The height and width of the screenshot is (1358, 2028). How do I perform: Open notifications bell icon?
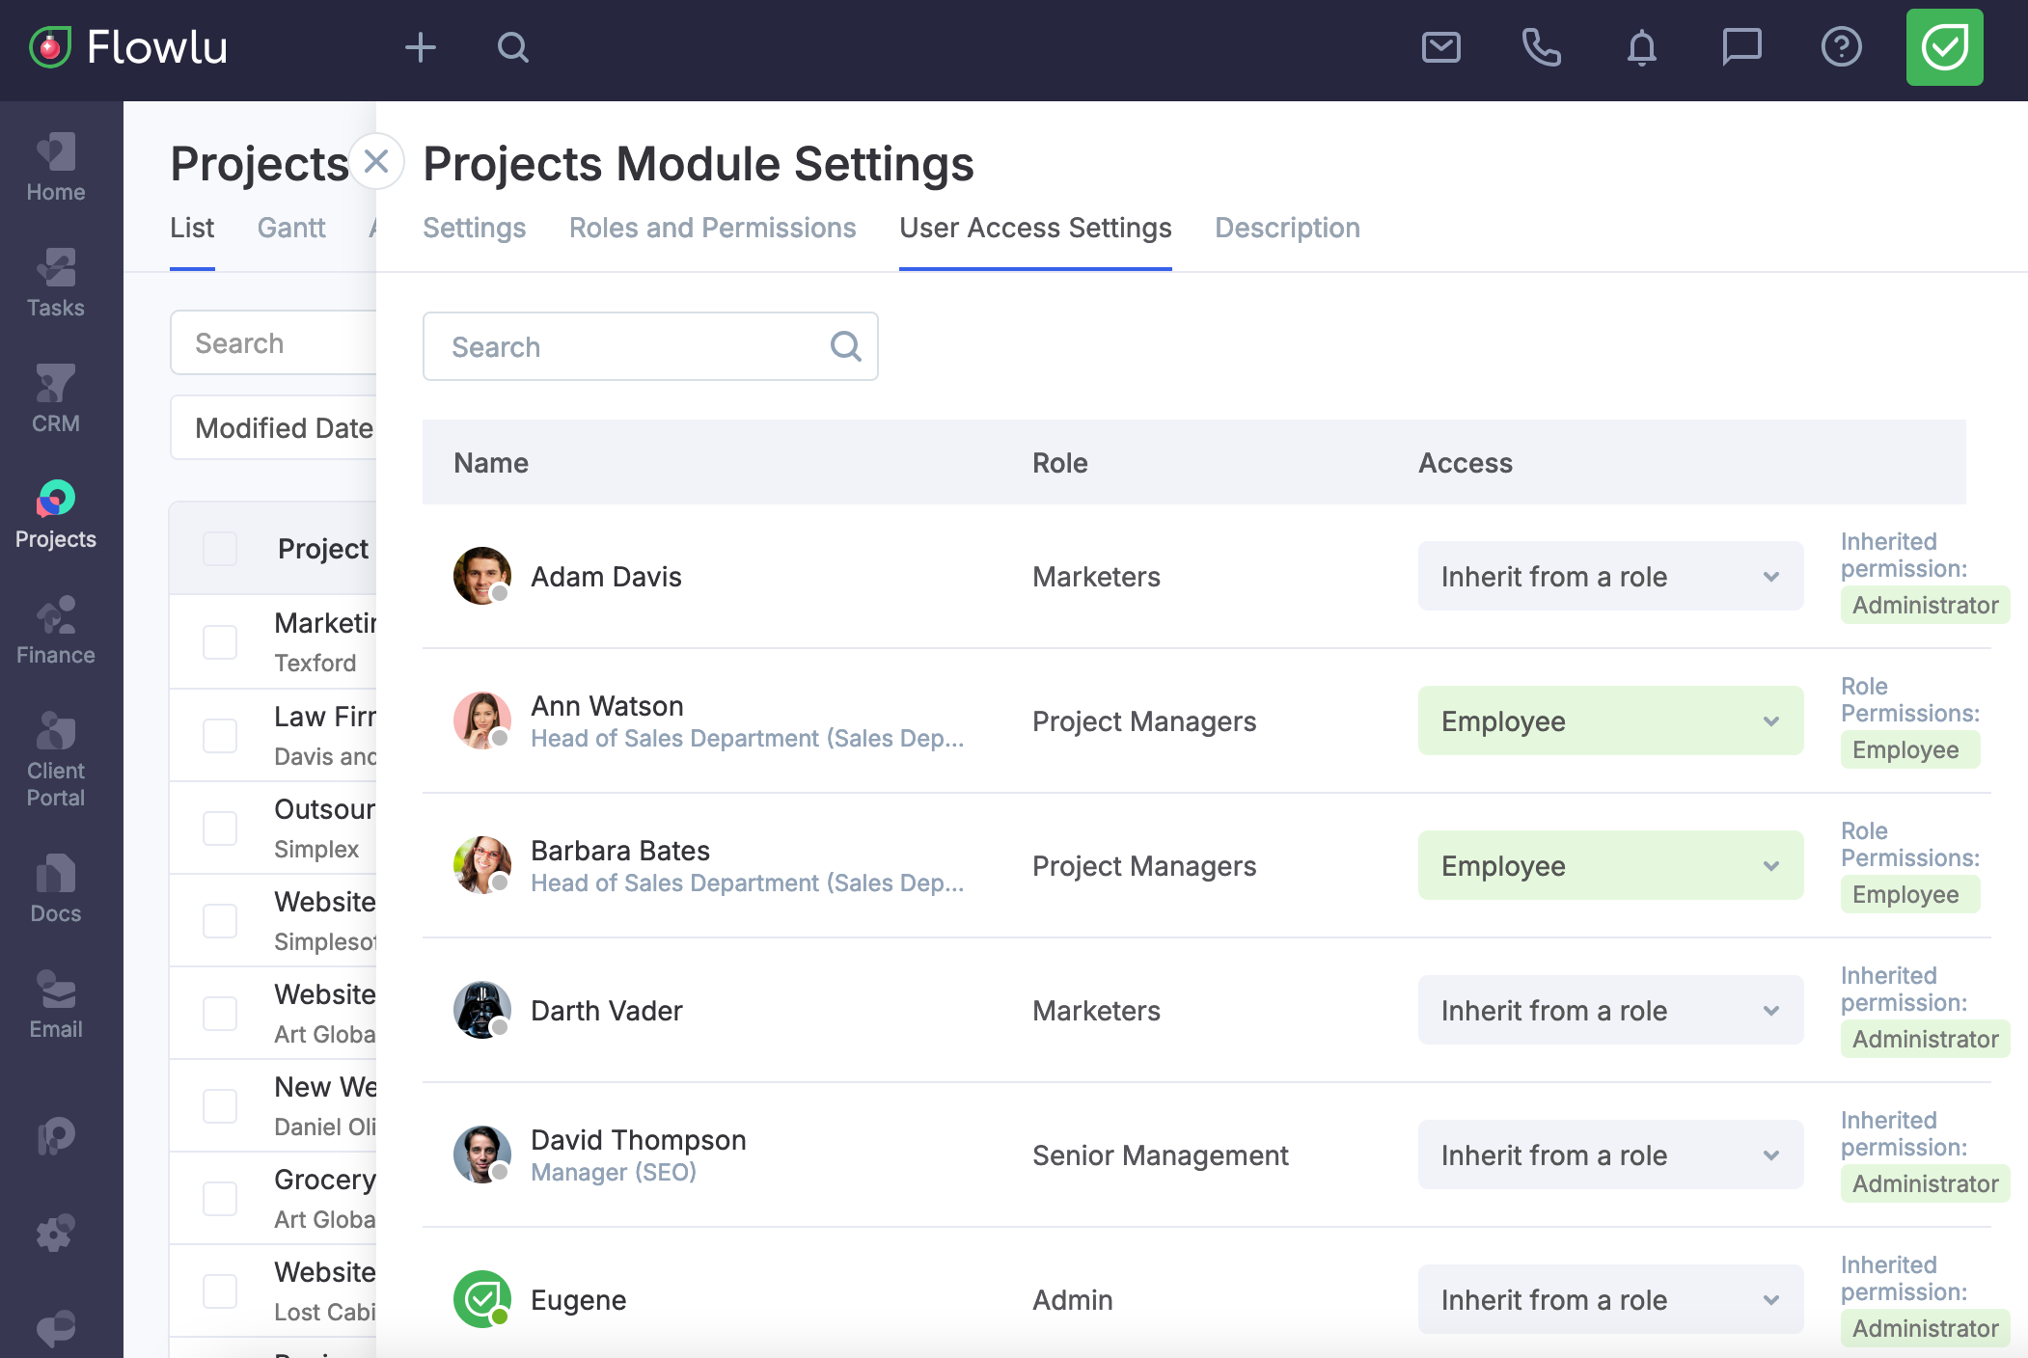click(x=1641, y=47)
